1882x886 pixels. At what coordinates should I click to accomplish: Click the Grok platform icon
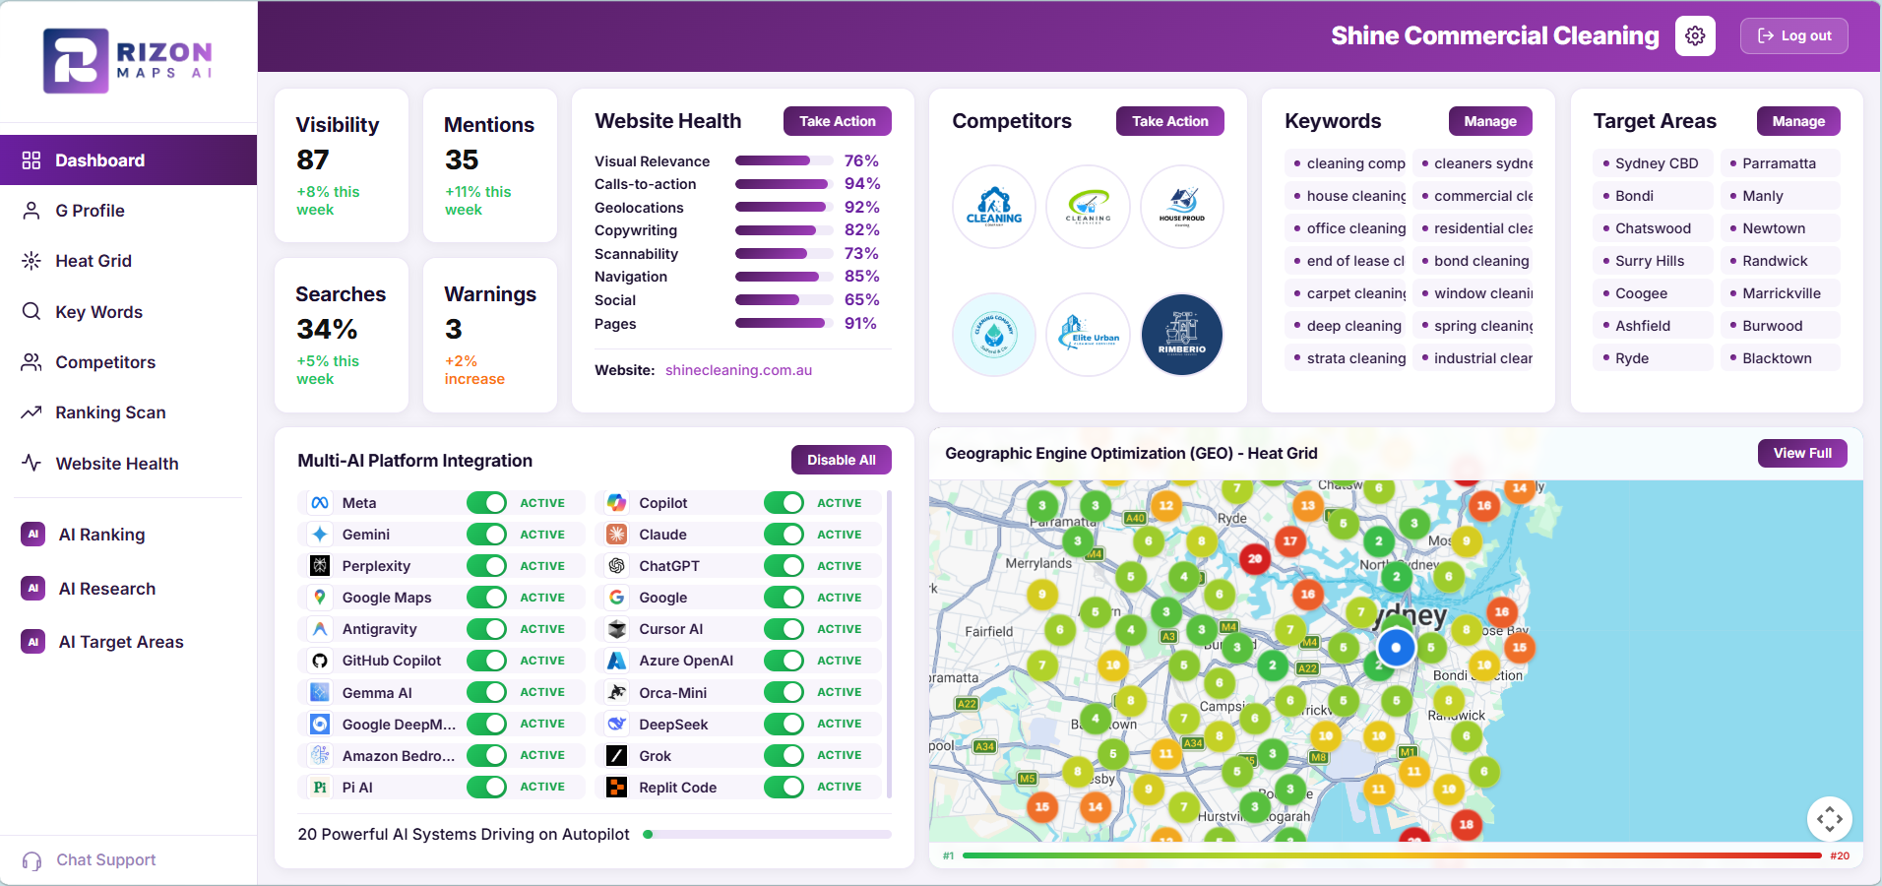[x=617, y=756]
